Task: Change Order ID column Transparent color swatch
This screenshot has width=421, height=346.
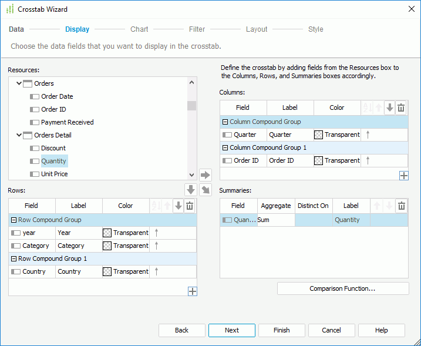Action: 318,160
